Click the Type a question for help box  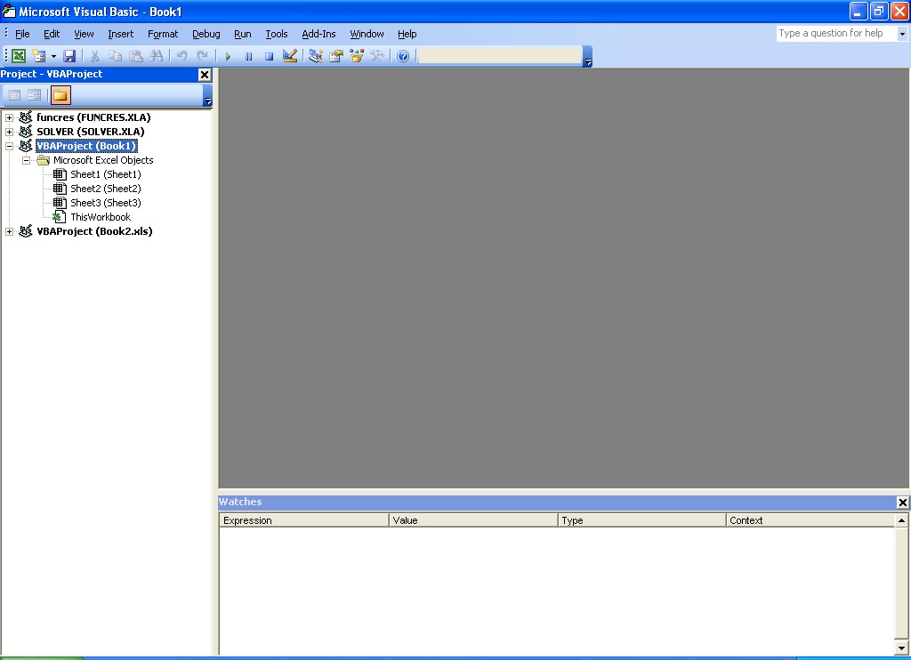(836, 34)
